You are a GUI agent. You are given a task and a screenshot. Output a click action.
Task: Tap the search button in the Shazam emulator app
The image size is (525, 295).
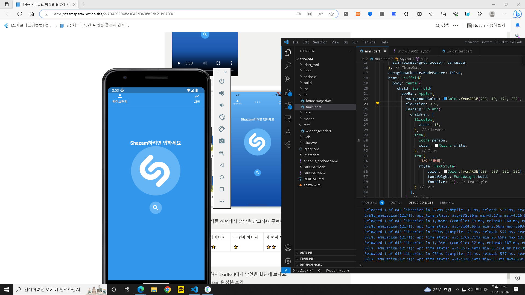coord(156,208)
